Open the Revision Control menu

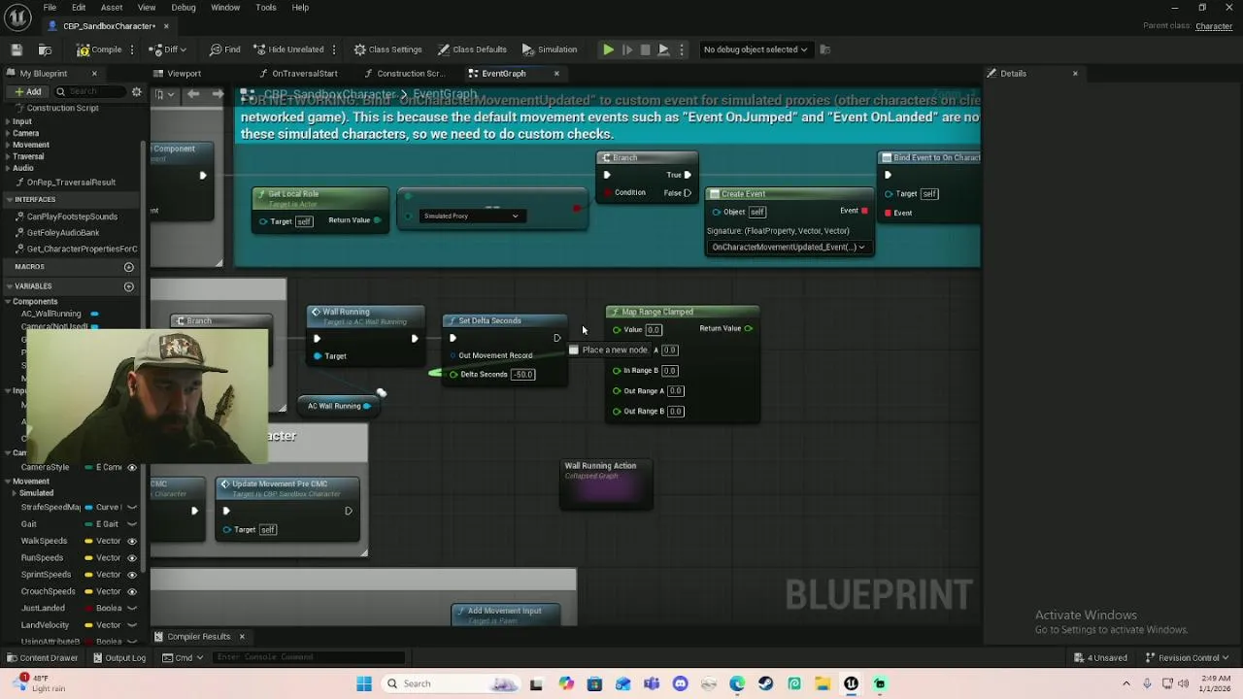click(x=1187, y=658)
